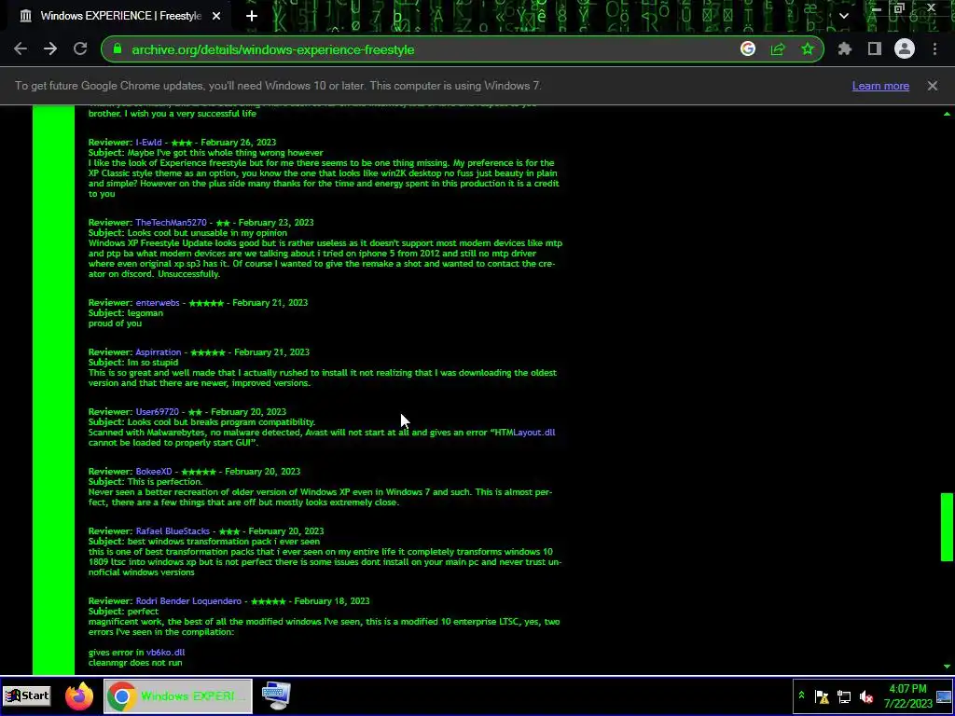
Task: Reload the archive.org page
Action: 80,49
